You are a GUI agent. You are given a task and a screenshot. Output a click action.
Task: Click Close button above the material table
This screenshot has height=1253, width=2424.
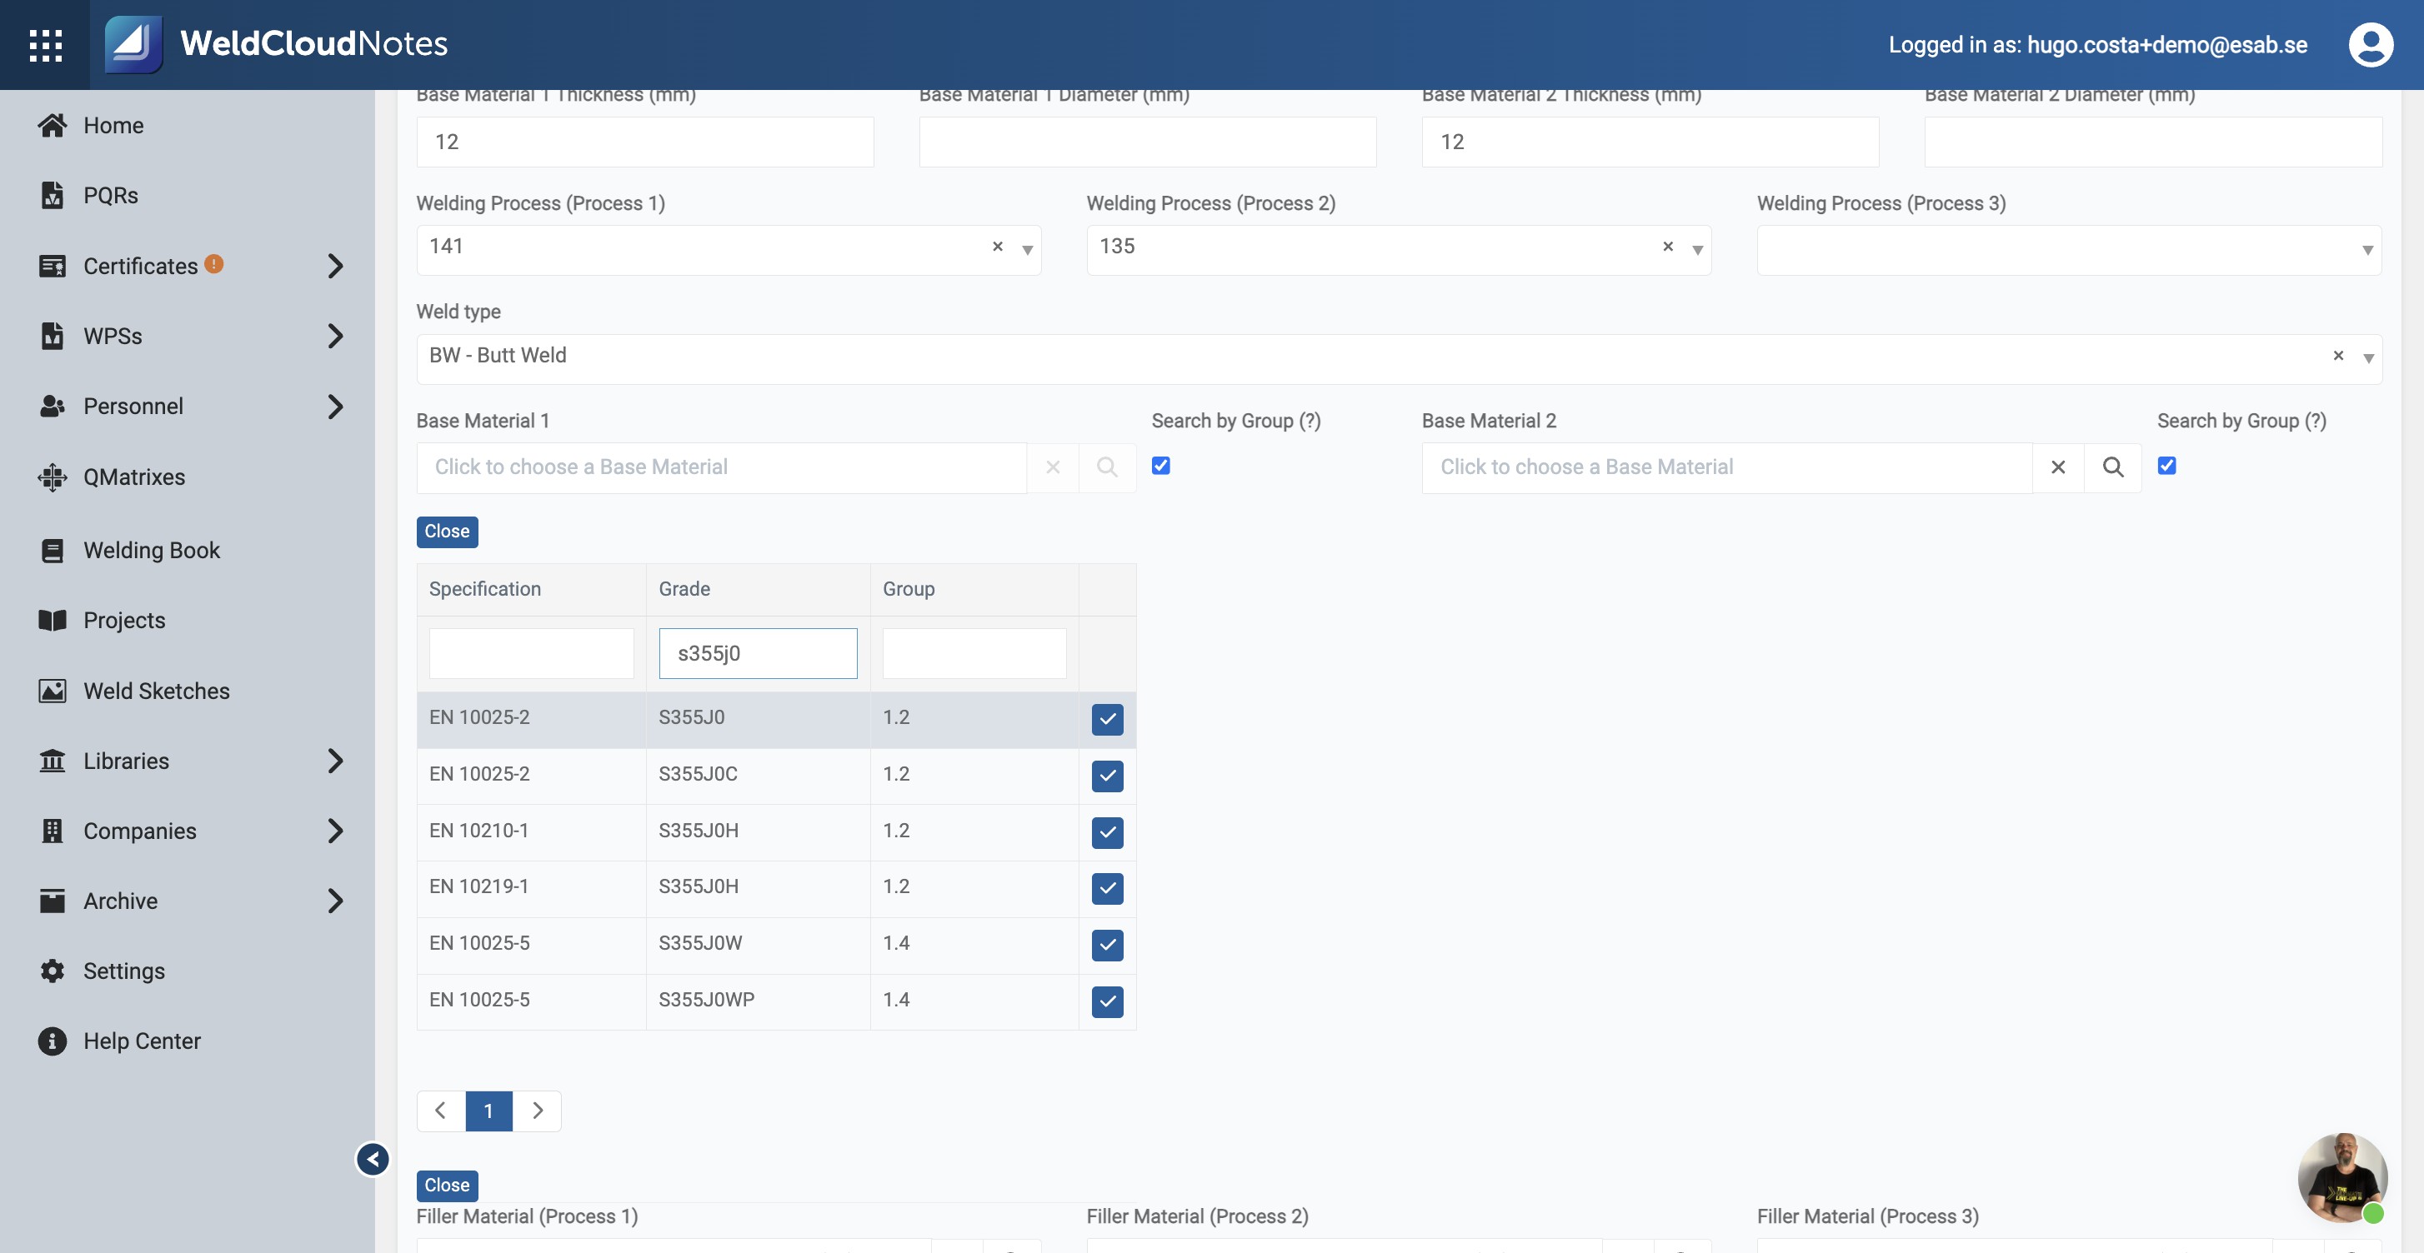point(447,532)
